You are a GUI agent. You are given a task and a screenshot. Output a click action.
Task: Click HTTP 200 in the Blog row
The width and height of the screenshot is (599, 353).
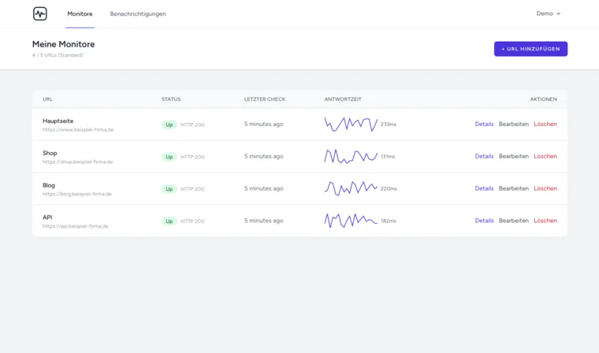192,189
